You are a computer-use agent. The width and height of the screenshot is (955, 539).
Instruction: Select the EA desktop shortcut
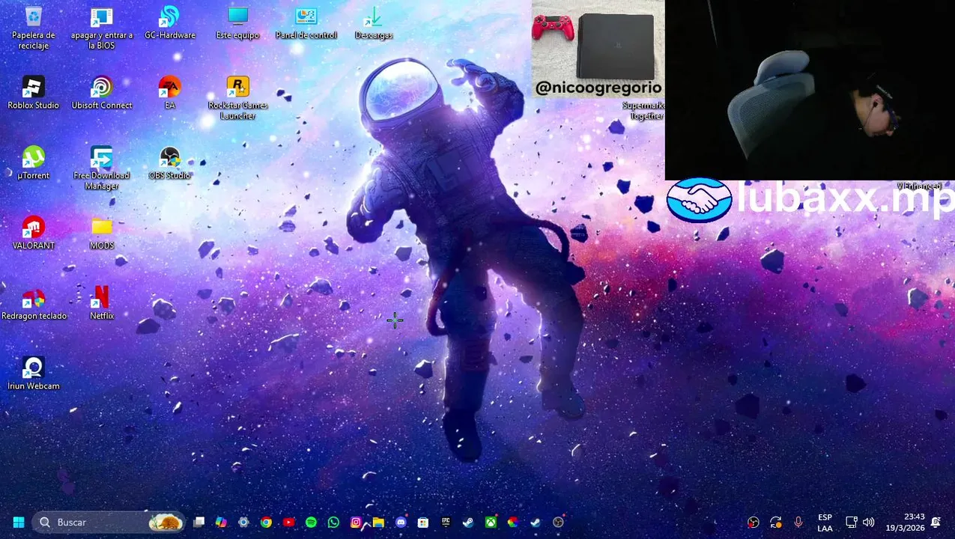(170, 94)
